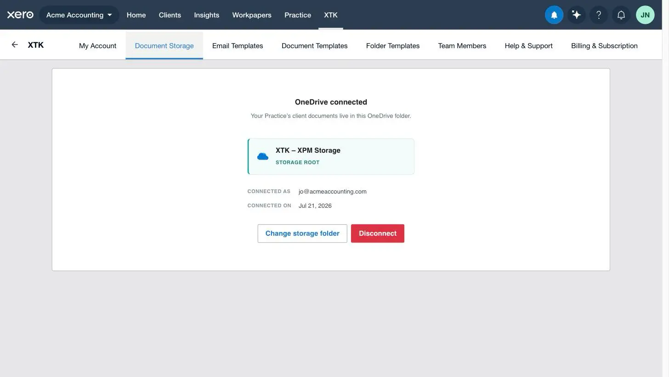Image resolution: width=669 pixels, height=377 pixels.
Task: Switch to the Team Members tab
Action: (x=462, y=45)
